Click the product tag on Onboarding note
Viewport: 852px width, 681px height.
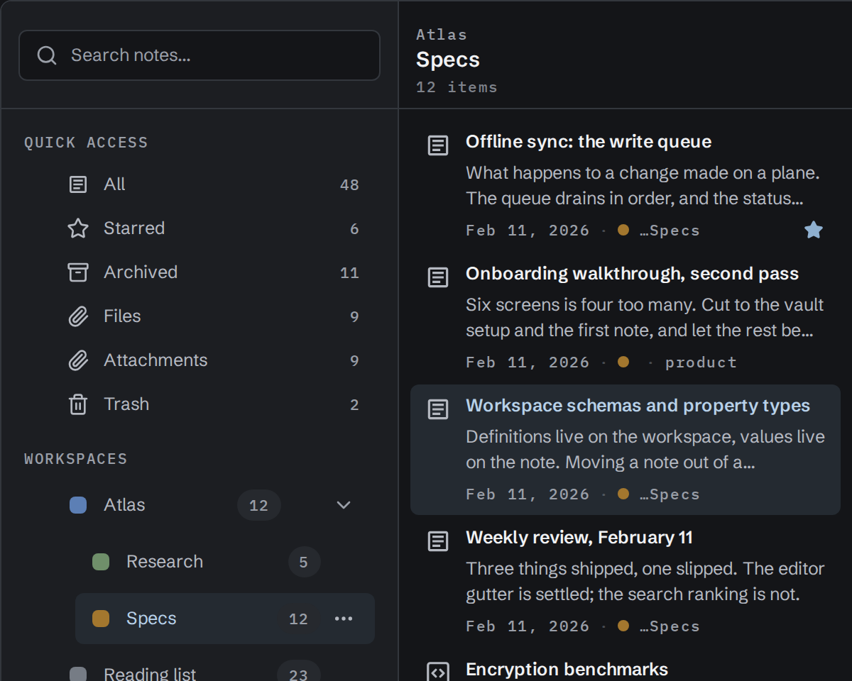tap(701, 362)
